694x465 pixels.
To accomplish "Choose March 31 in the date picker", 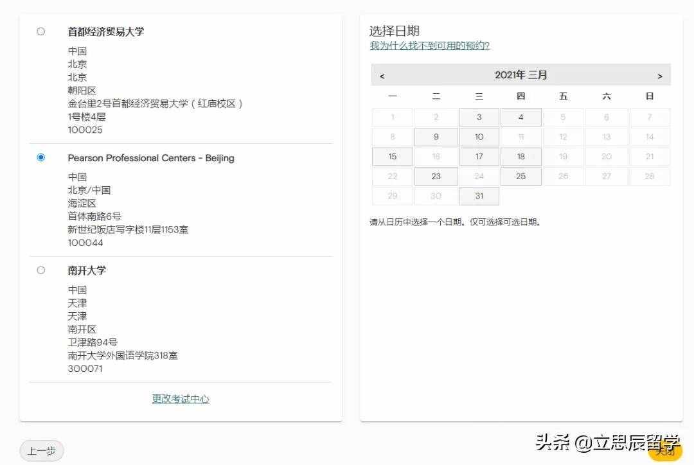I will point(479,196).
